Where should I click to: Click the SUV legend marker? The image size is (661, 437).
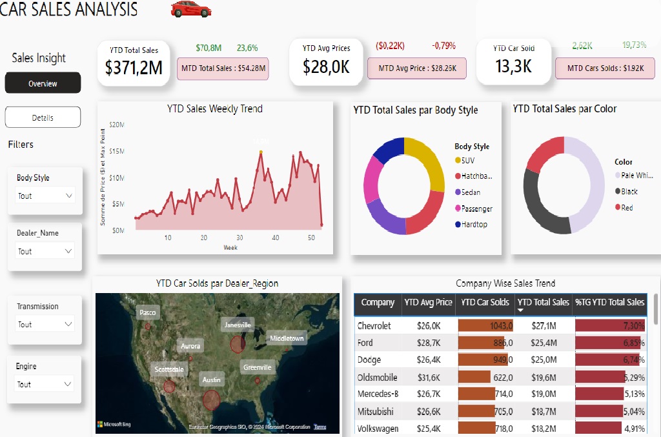click(x=458, y=160)
